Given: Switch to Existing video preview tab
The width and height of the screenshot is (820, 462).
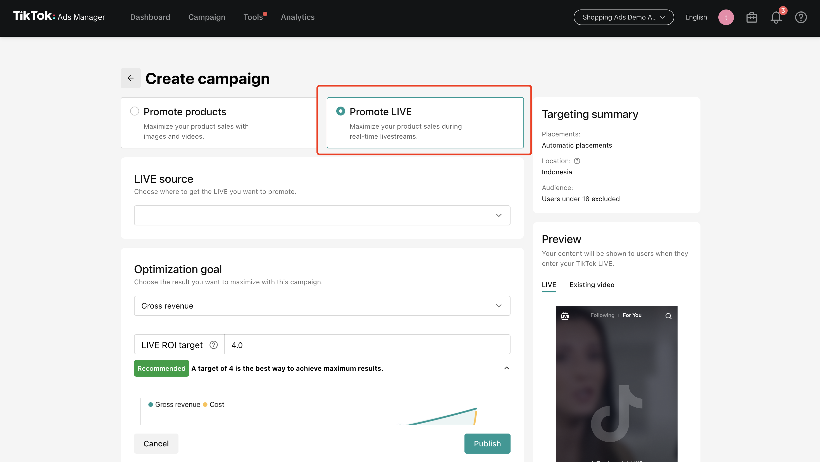Looking at the screenshot, I should coord(592,285).
